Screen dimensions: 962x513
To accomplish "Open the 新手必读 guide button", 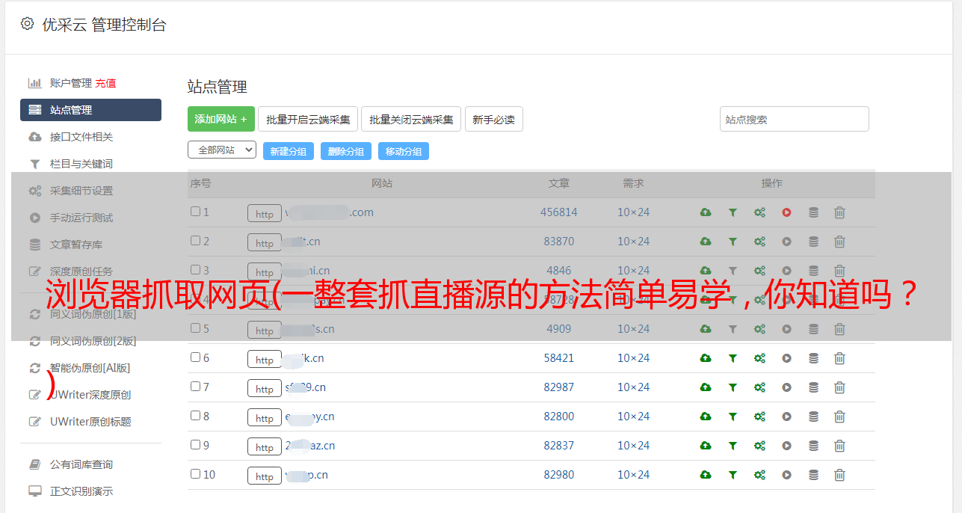I will 493,119.
